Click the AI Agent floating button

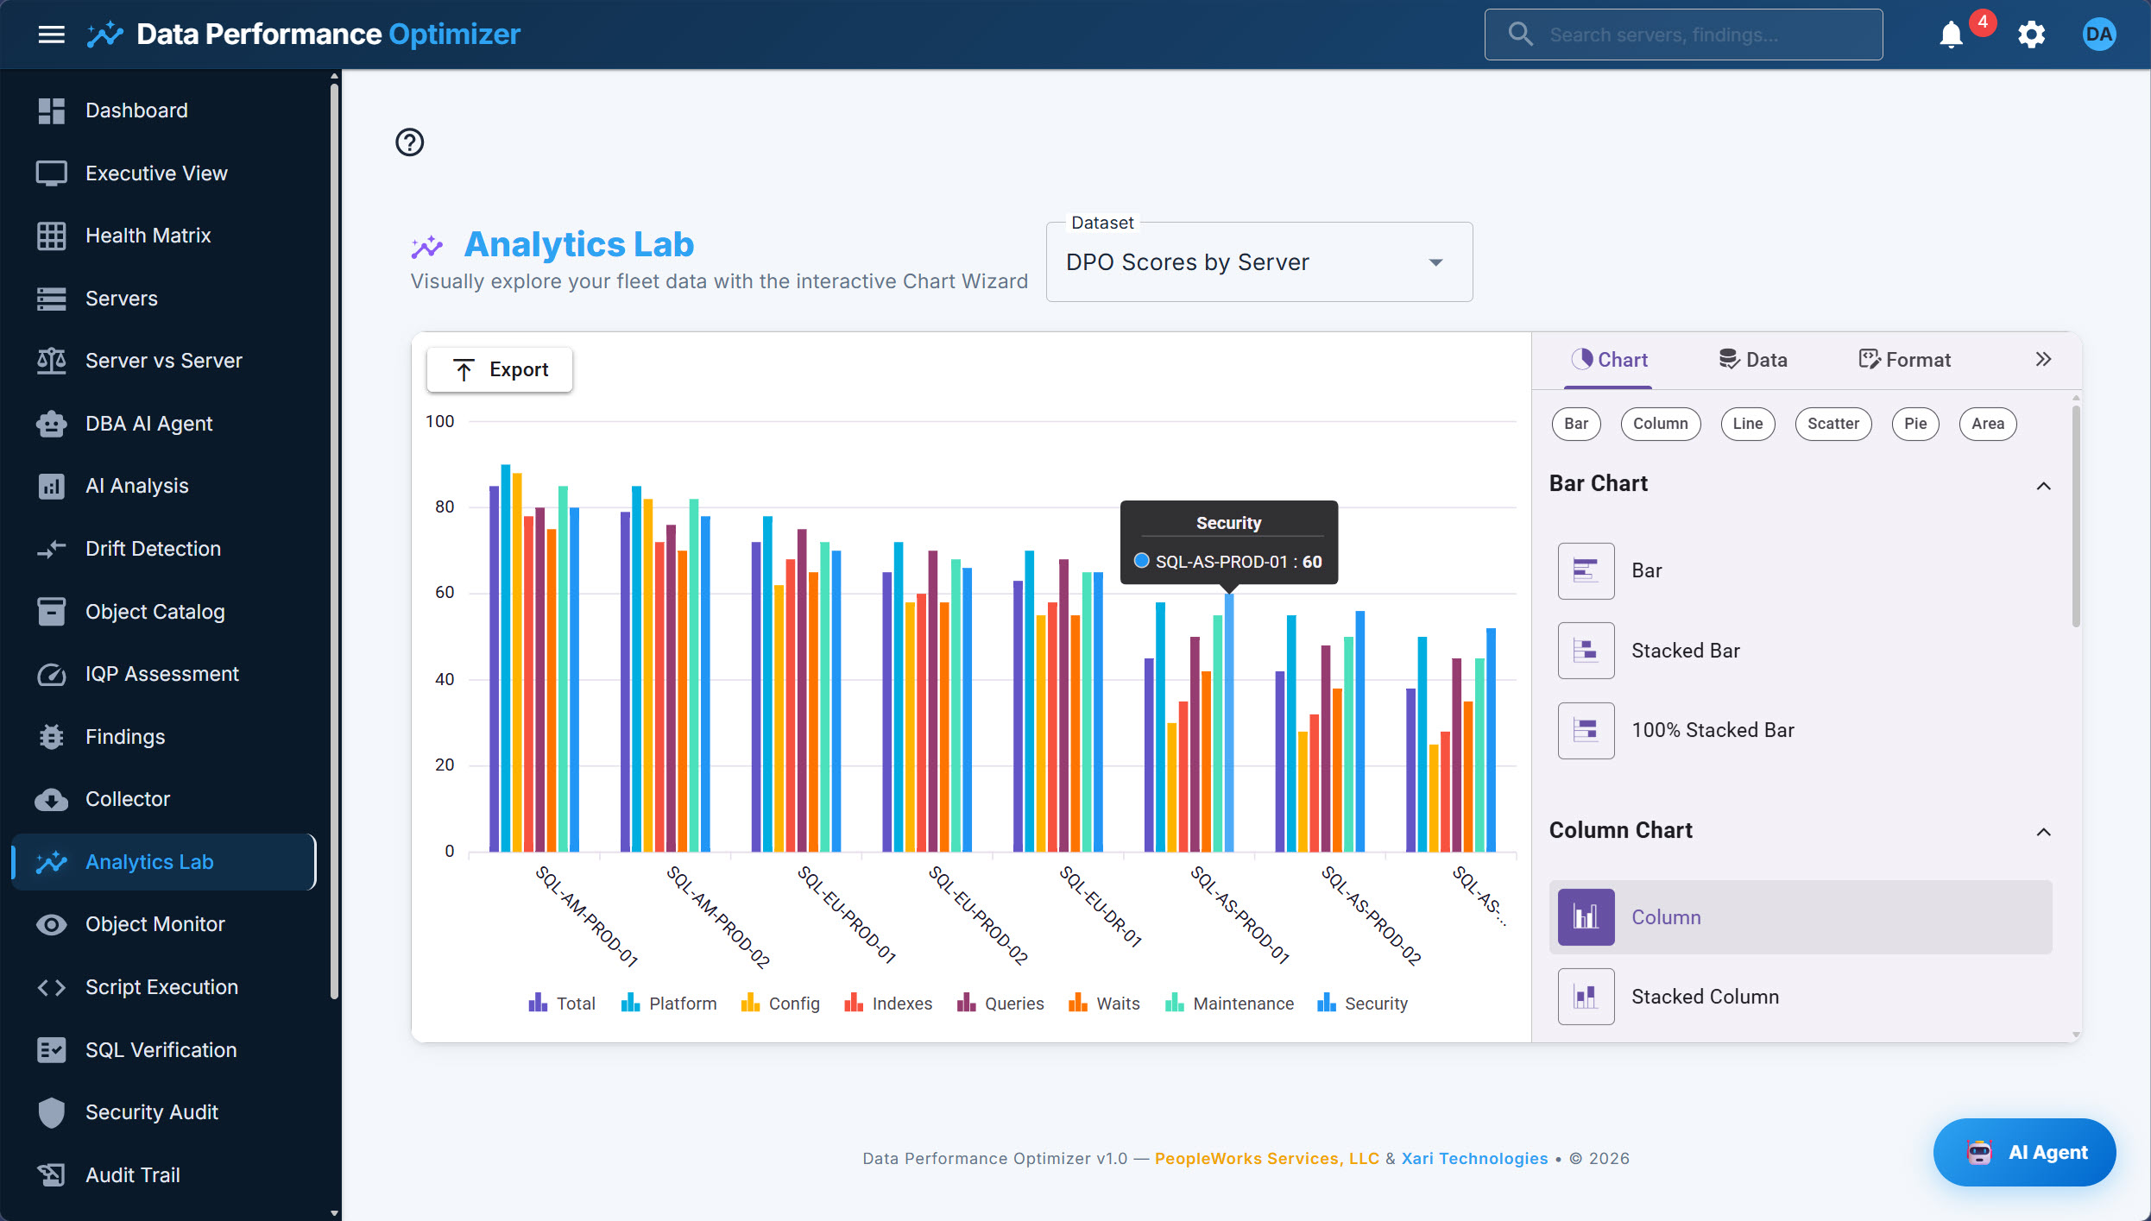pyautogui.click(x=2024, y=1152)
